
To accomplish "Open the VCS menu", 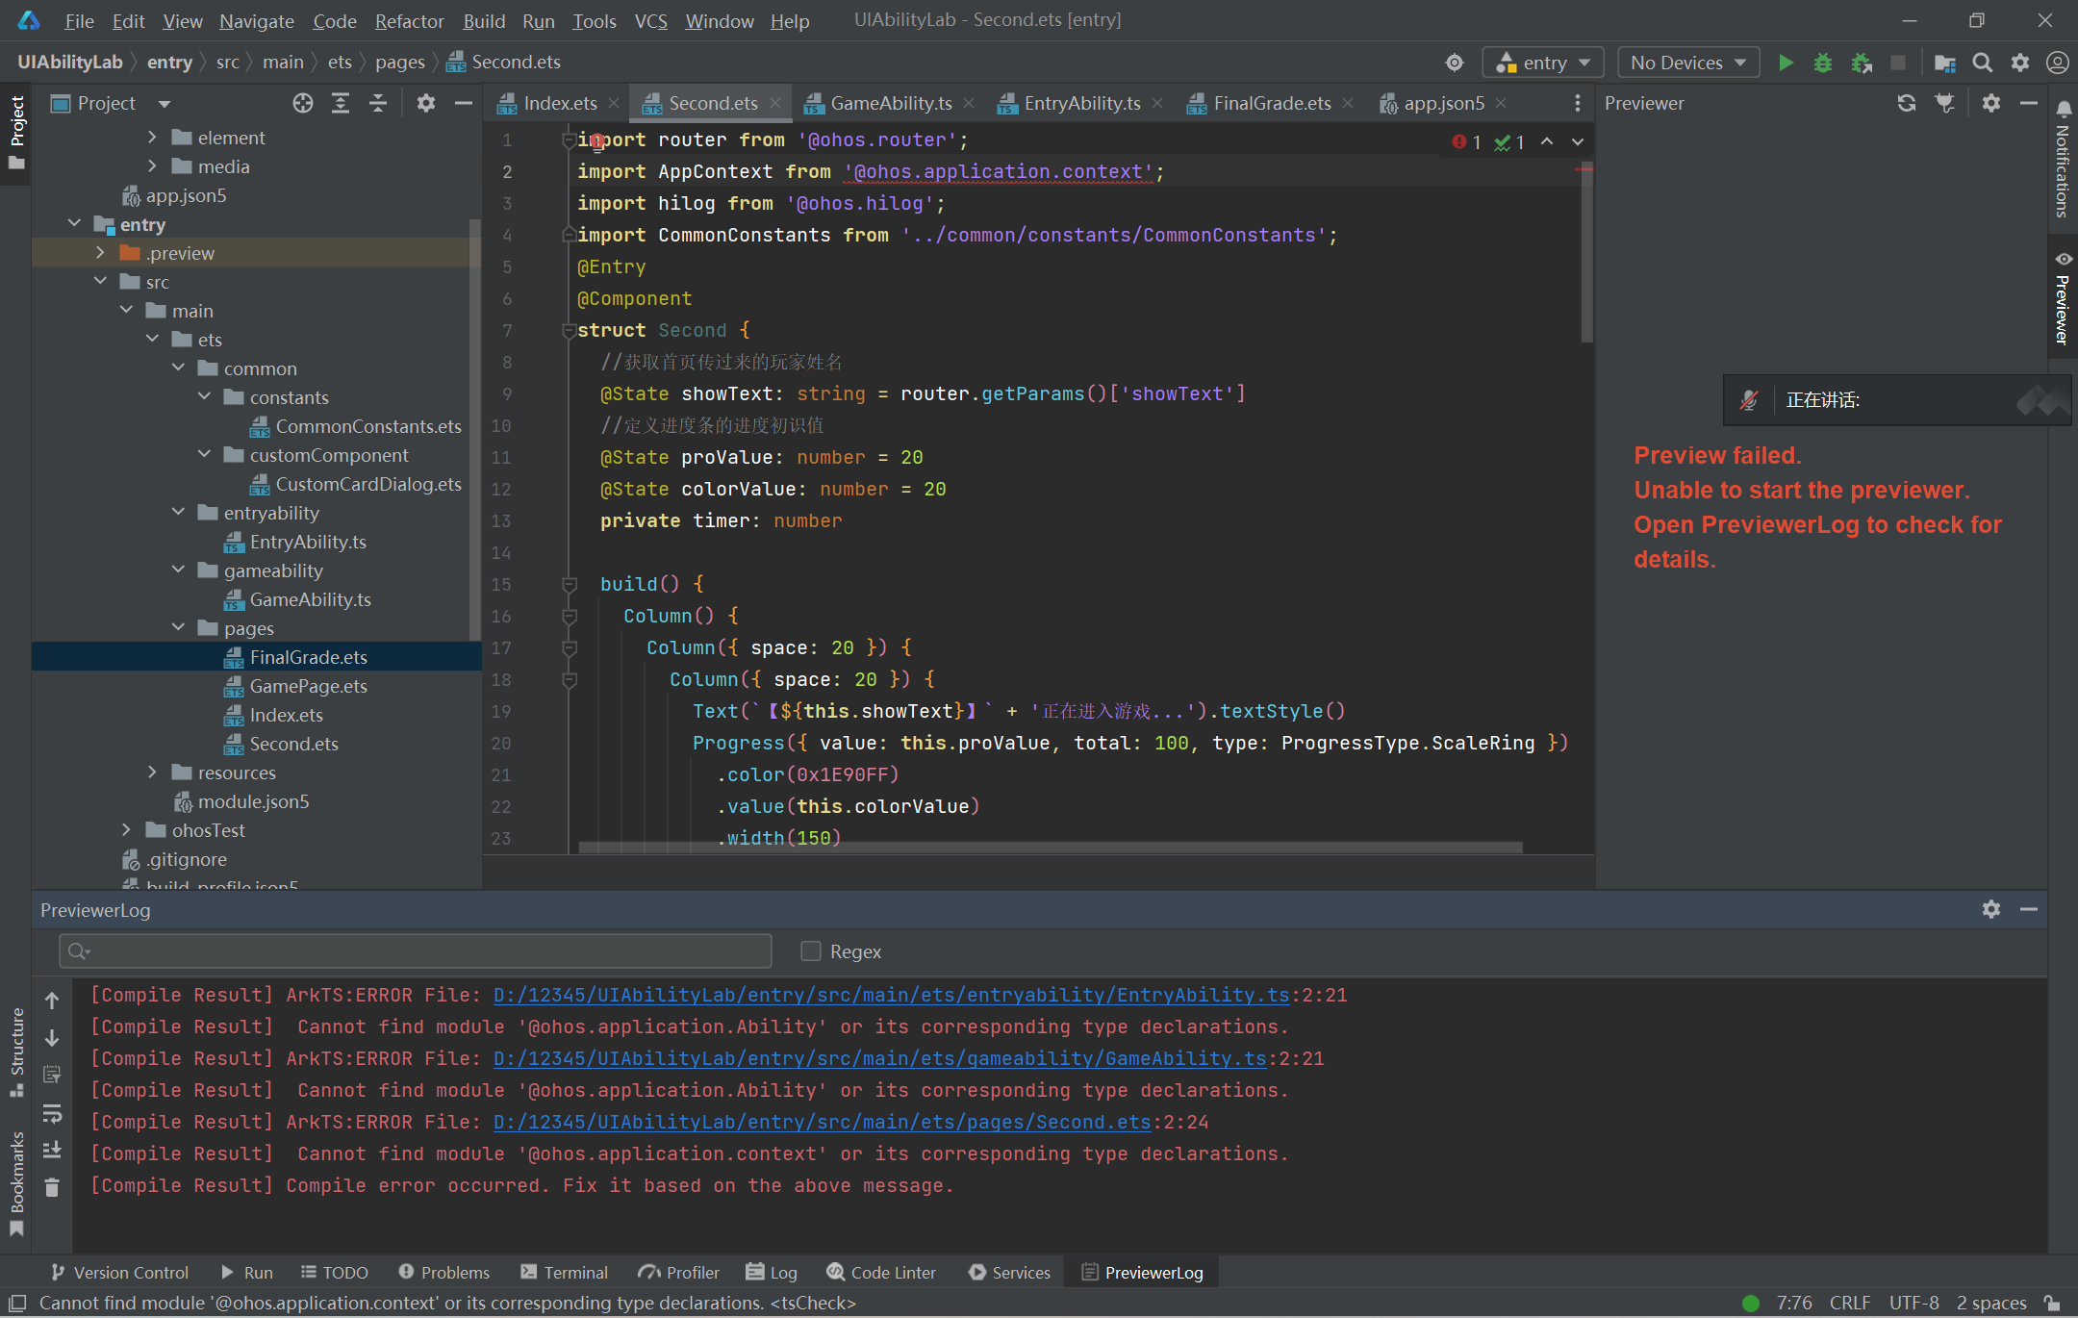I will tap(650, 20).
